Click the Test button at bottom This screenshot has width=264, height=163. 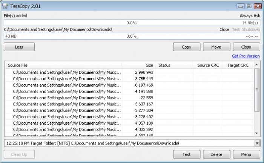point(186,154)
